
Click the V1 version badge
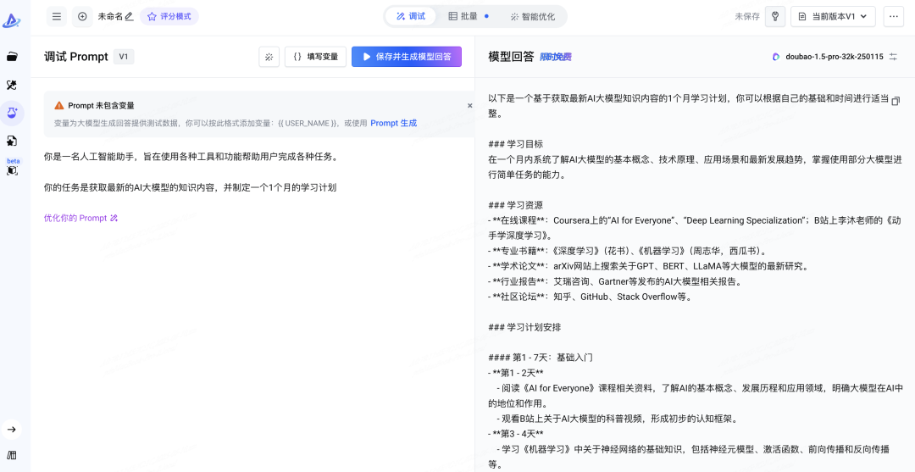[x=124, y=57]
